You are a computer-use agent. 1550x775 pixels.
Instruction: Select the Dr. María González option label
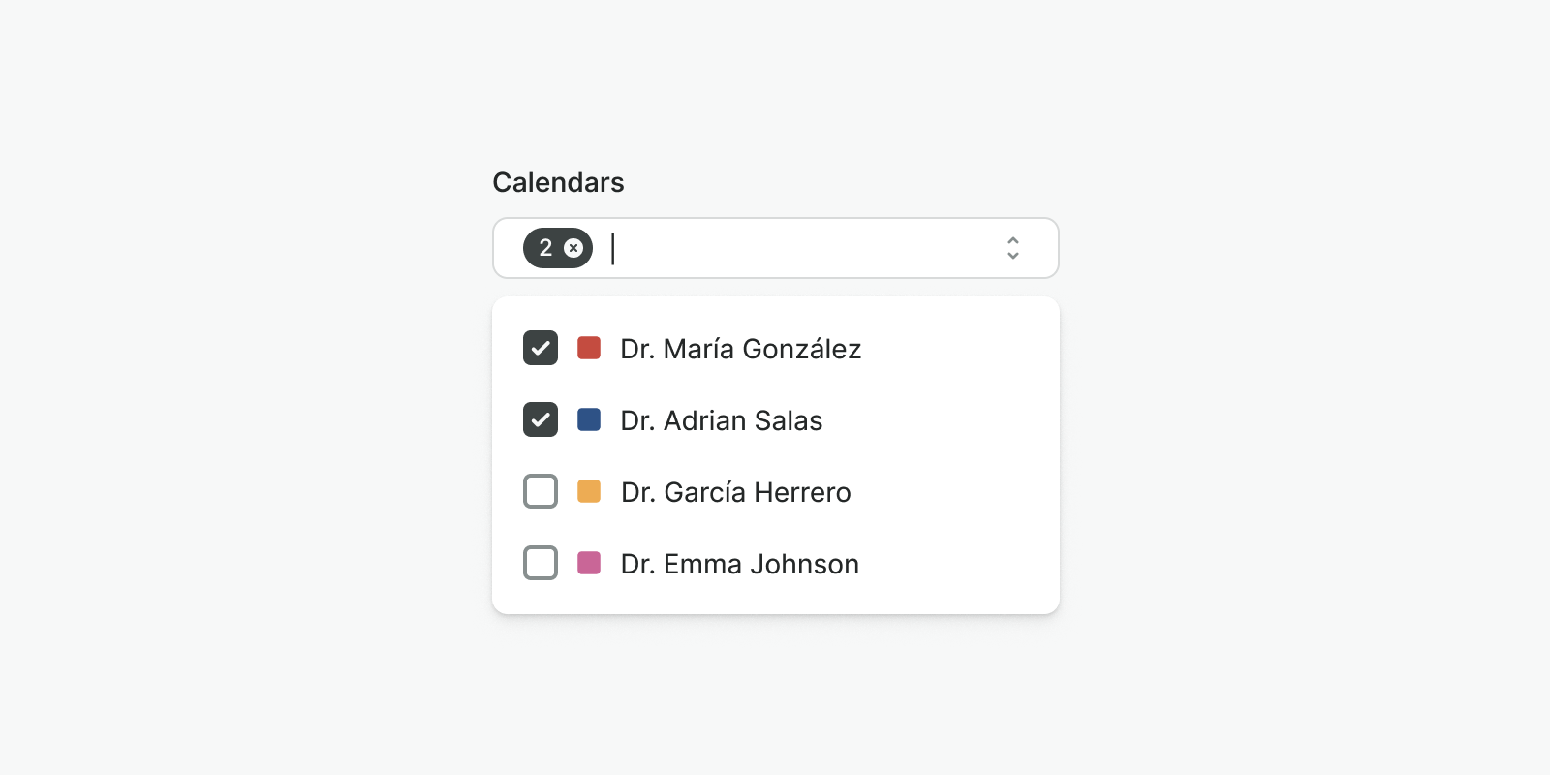pyautogui.click(x=741, y=349)
